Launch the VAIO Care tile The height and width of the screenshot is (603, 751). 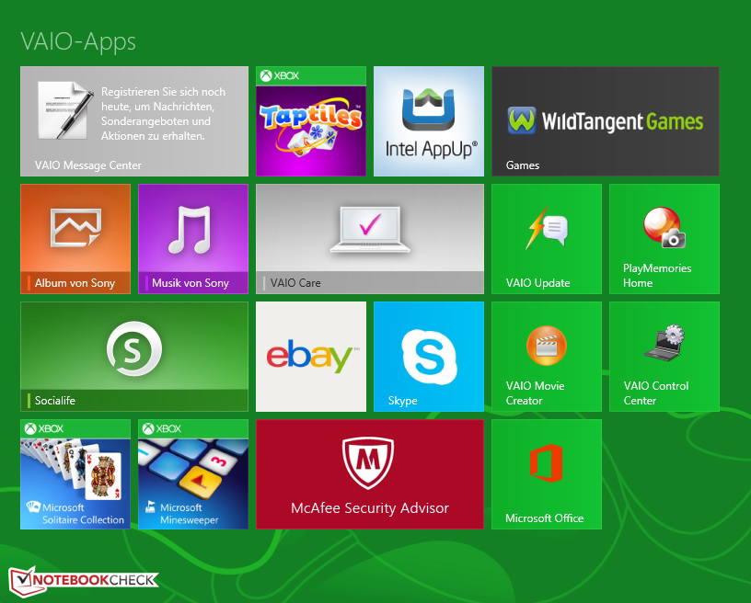[370, 239]
